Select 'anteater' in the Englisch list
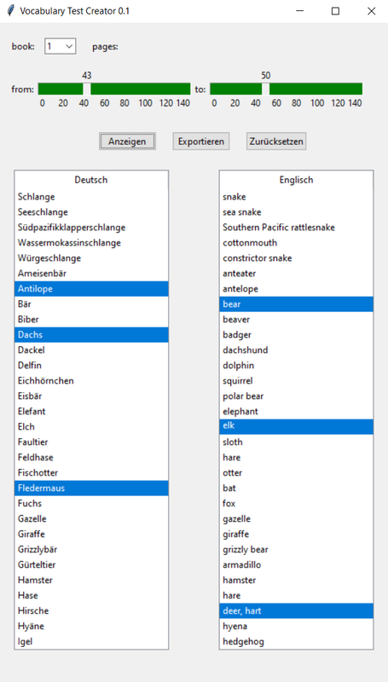 [x=296, y=274]
